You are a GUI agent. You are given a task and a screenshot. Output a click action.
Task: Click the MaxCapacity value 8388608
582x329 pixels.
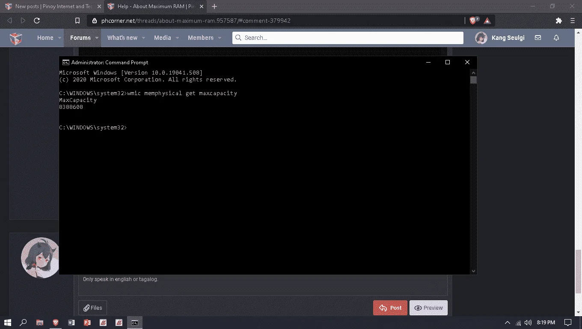71,107
